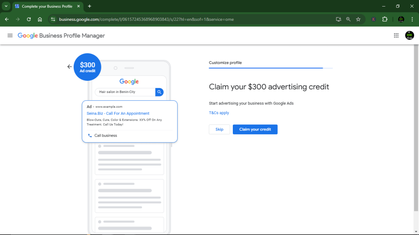
Task: Click the browser profile K icon
Action: tap(373, 19)
